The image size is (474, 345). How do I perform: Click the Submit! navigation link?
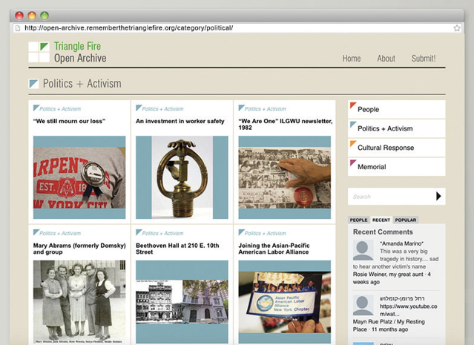(x=424, y=59)
